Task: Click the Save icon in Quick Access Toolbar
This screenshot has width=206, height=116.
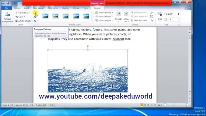Action: point(8,3)
